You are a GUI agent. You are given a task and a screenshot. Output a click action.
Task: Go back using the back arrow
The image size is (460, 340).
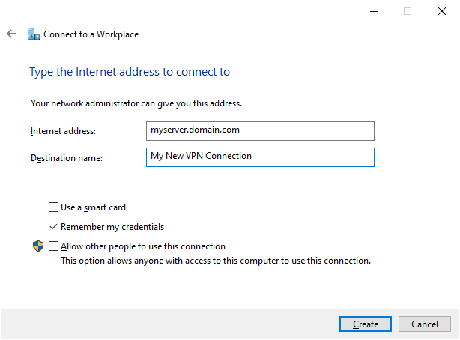[11, 34]
